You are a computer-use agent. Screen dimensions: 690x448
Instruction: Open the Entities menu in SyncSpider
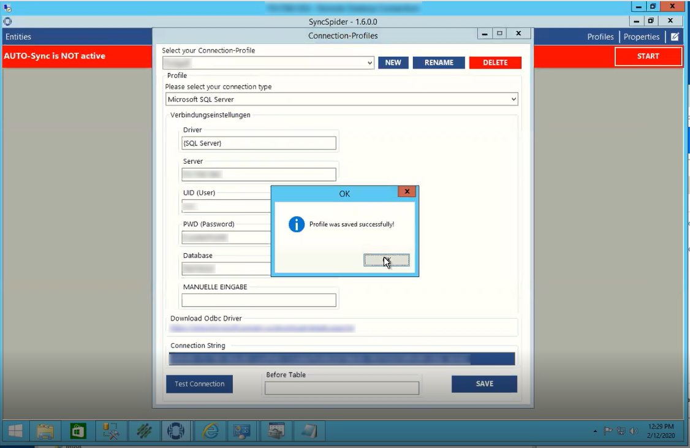pos(18,37)
